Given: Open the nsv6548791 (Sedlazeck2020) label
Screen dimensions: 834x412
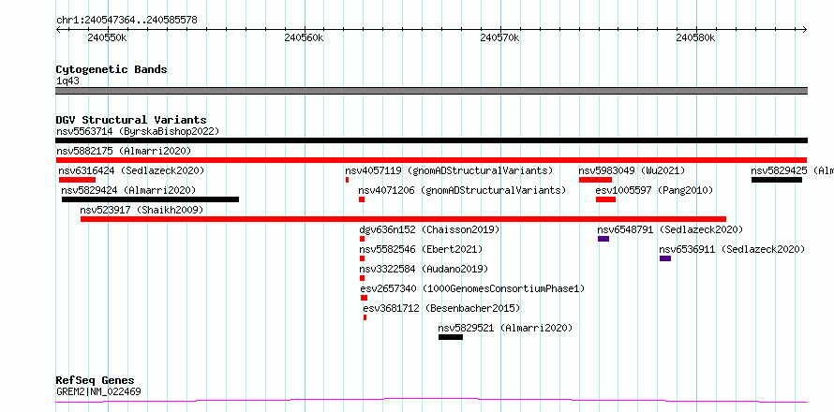Looking at the screenshot, I should [670, 229].
